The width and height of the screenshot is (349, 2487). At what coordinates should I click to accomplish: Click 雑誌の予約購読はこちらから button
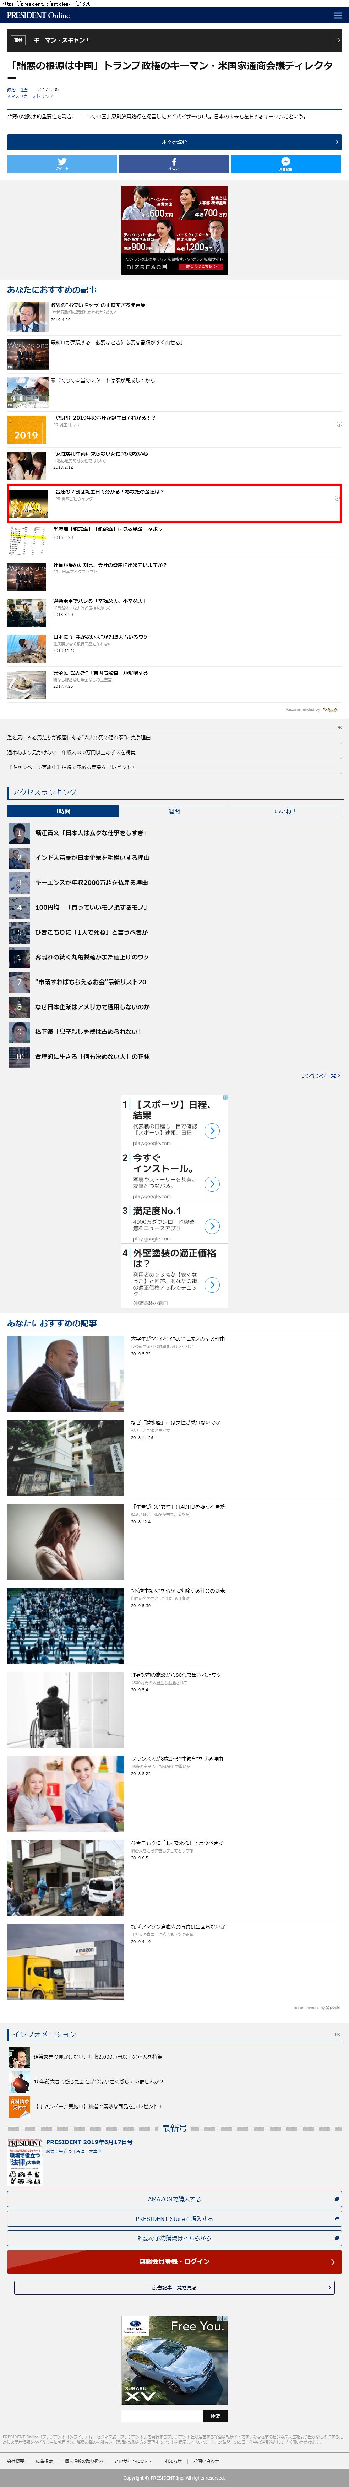pos(175,2238)
